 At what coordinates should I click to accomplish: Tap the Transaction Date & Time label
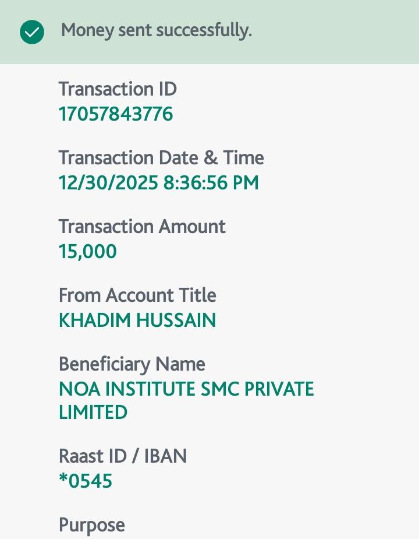(161, 158)
